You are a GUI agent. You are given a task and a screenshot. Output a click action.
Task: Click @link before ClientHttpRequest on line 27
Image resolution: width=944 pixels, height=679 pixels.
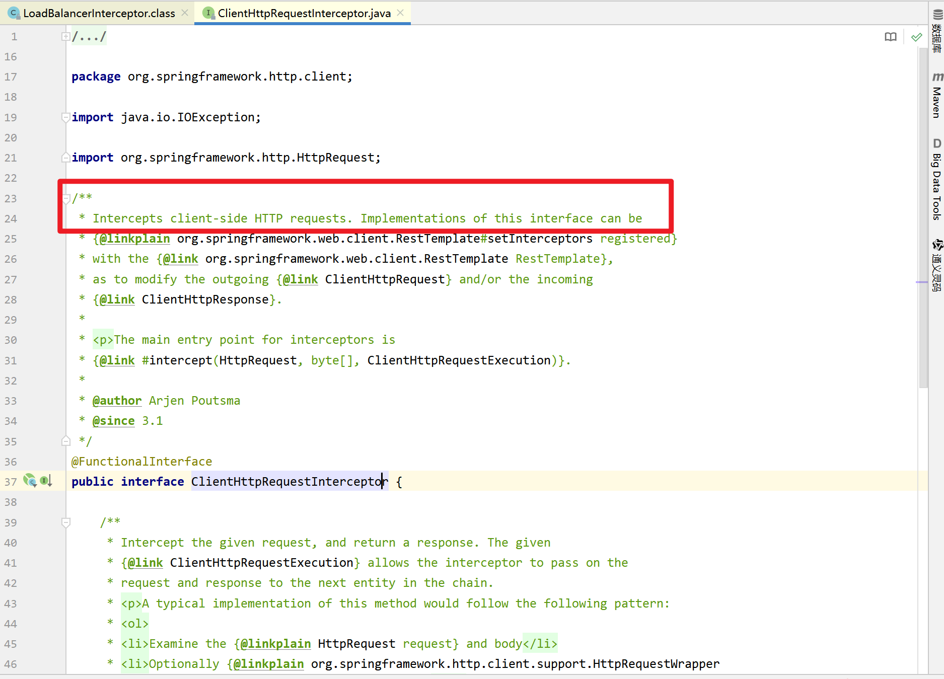pyautogui.click(x=300, y=279)
